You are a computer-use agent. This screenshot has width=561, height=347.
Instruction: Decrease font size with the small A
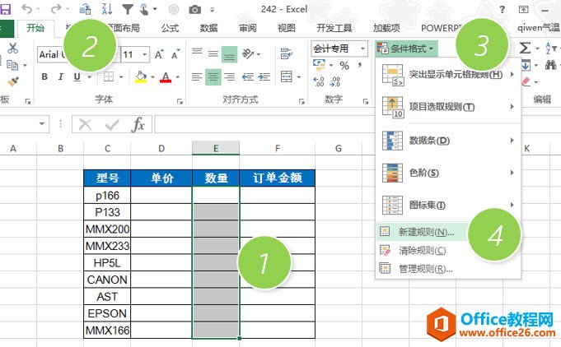pos(175,54)
